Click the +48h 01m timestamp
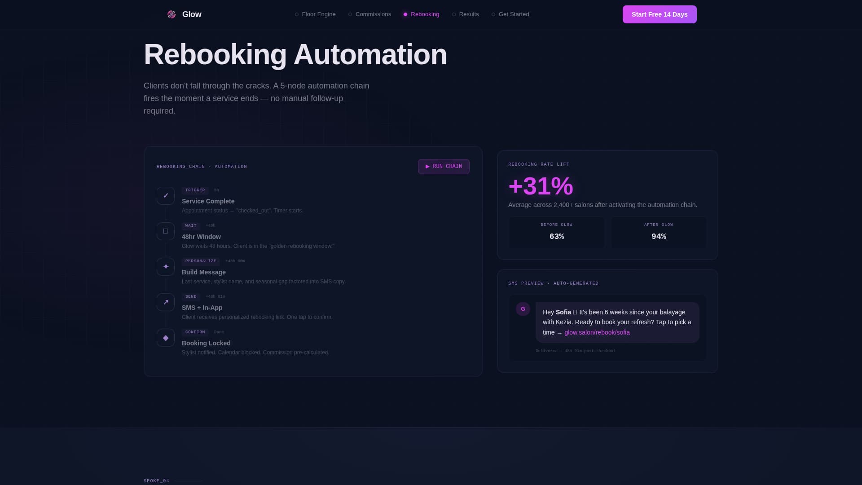 (215, 297)
